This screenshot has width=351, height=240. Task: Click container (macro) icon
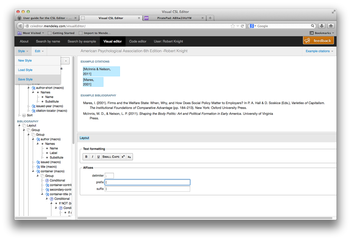38,171
